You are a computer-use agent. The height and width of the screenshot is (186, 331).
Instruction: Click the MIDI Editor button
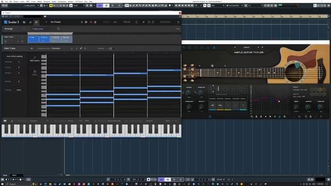[x=35, y=59]
